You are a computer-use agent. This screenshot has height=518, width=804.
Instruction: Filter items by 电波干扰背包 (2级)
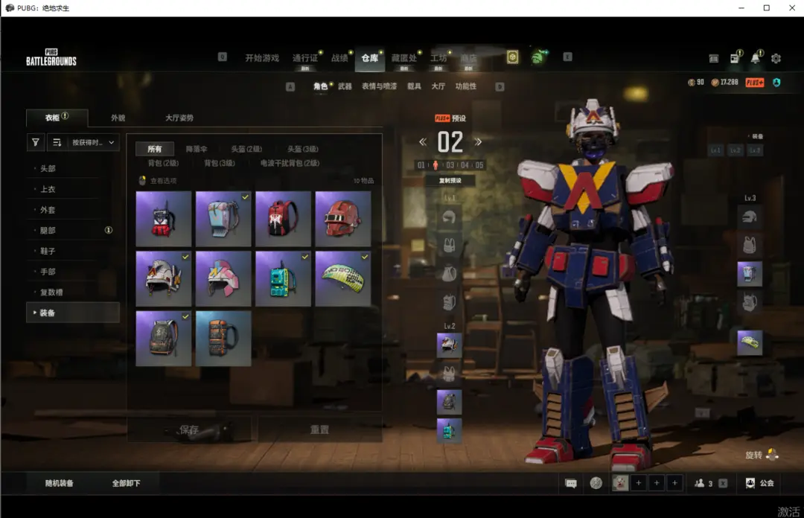click(290, 163)
